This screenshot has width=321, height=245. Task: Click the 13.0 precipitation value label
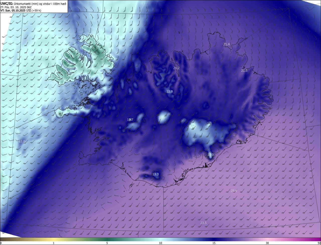[22, 142]
